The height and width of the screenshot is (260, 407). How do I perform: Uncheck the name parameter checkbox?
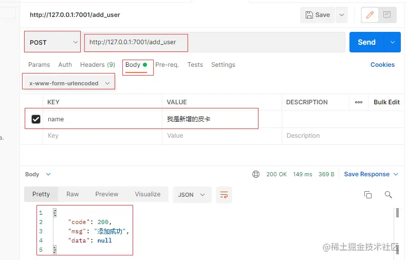(36, 119)
